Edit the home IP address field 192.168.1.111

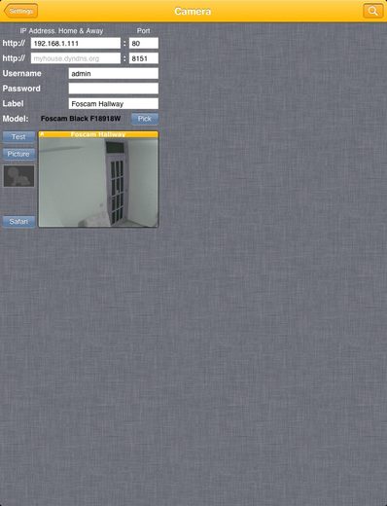[x=76, y=44]
